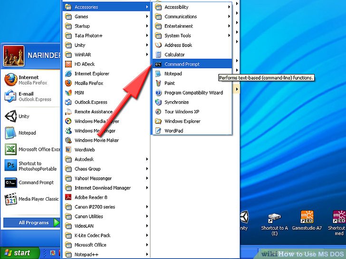This screenshot has height=259, width=346.
Task: Expand the Communications submenu arrow
Action: click(229, 17)
